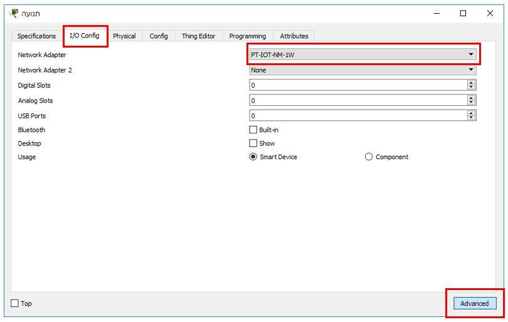
Task: Open the Attributes tab
Action: pos(294,36)
